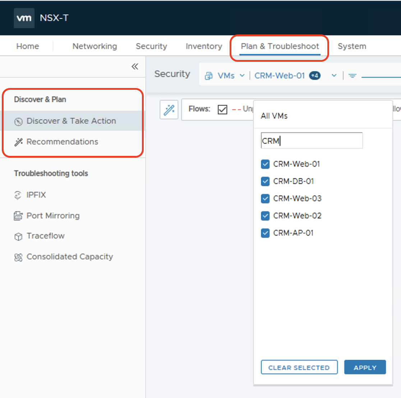Viewport: 401px width, 398px height.
Task: Uncheck CRM-AP-01 checkbox
Action: pyautogui.click(x=265, y=233)
